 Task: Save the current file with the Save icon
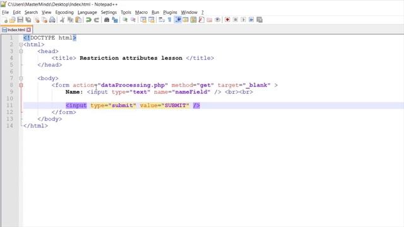pyautogui.click(x=20, y=20)
